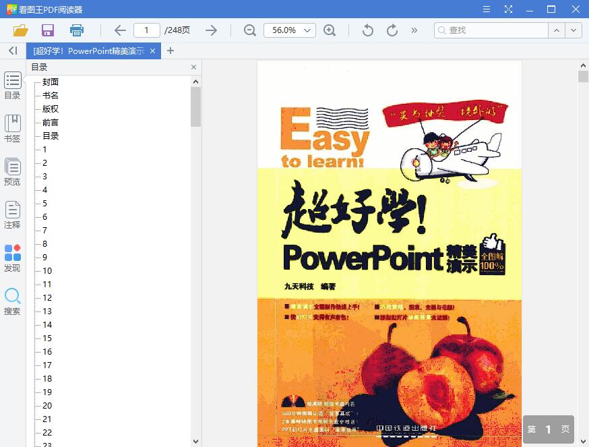Jump to outline entry 19

click(47, 392)
